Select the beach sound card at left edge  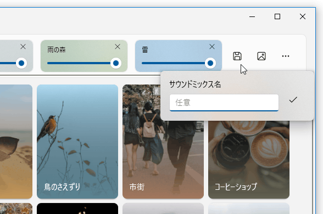click(16, 142)
